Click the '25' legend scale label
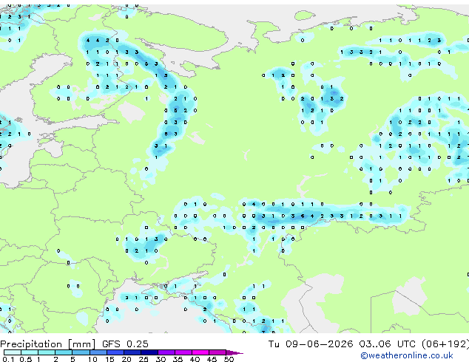469x362 pixels. (x=144, y=359)
